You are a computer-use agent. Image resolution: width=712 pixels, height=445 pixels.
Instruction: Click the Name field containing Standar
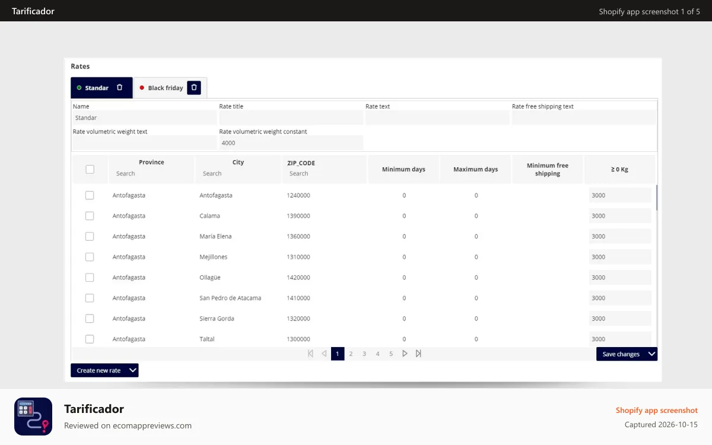(x=144, y=117)
